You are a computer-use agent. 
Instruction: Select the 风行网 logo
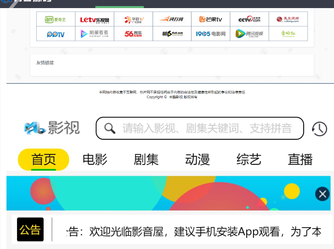[x=172, y=19]
